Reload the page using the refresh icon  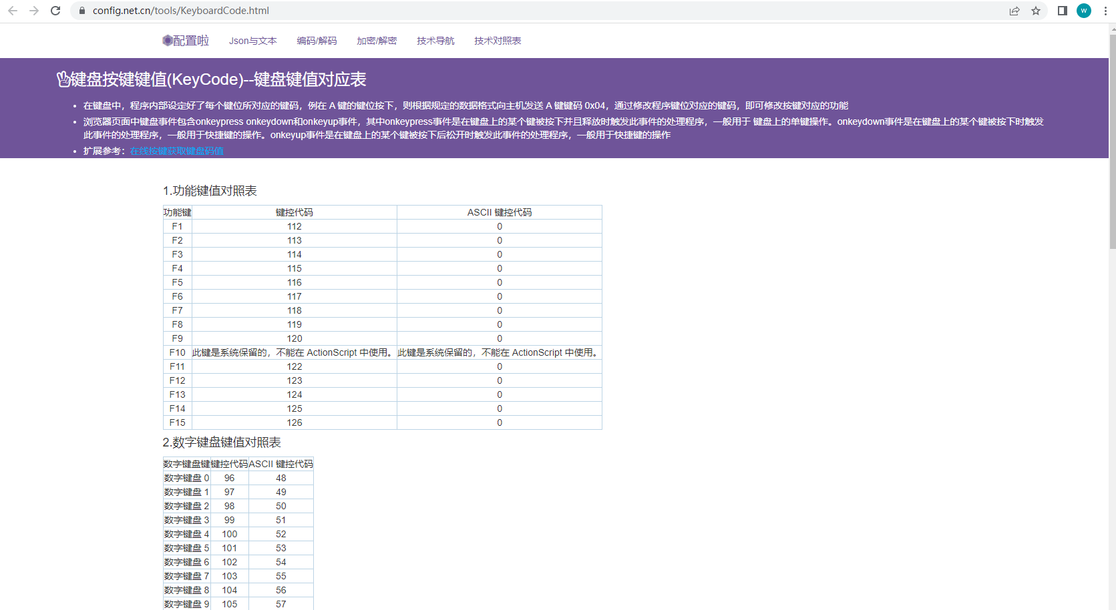point(55,11)
